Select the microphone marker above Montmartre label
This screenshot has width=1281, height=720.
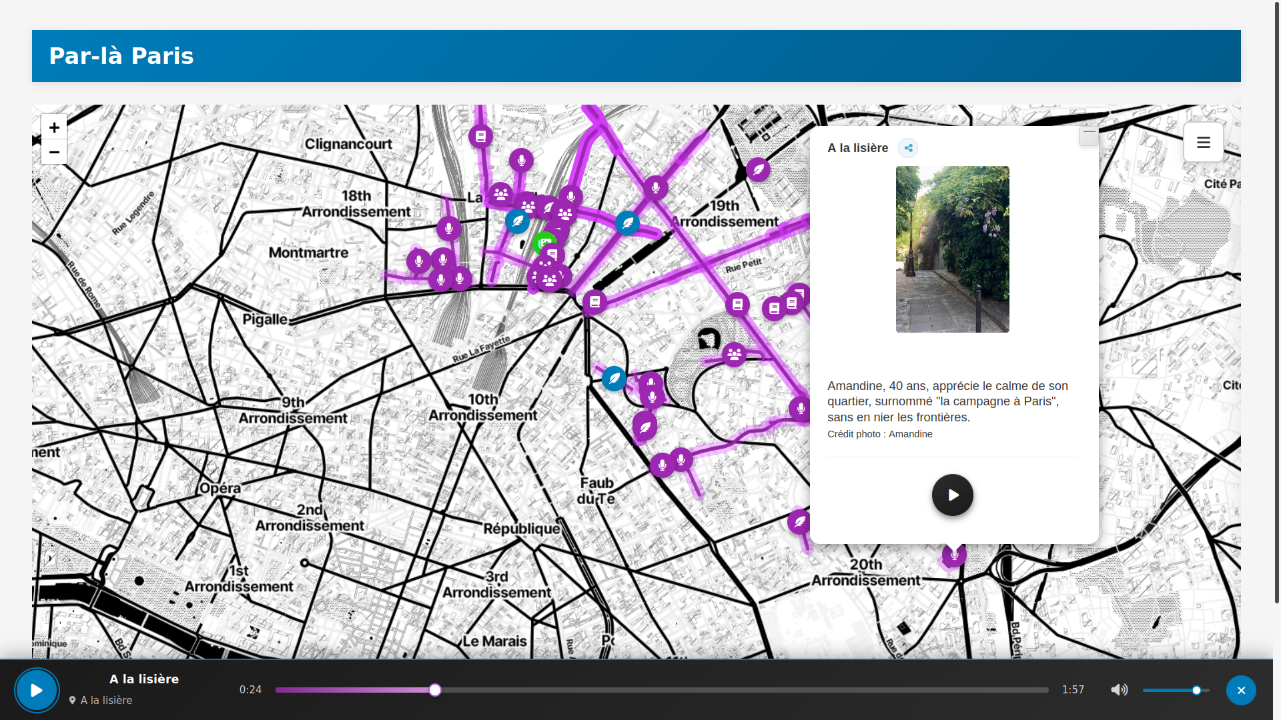pyautogui.click(x=449, y=228)
